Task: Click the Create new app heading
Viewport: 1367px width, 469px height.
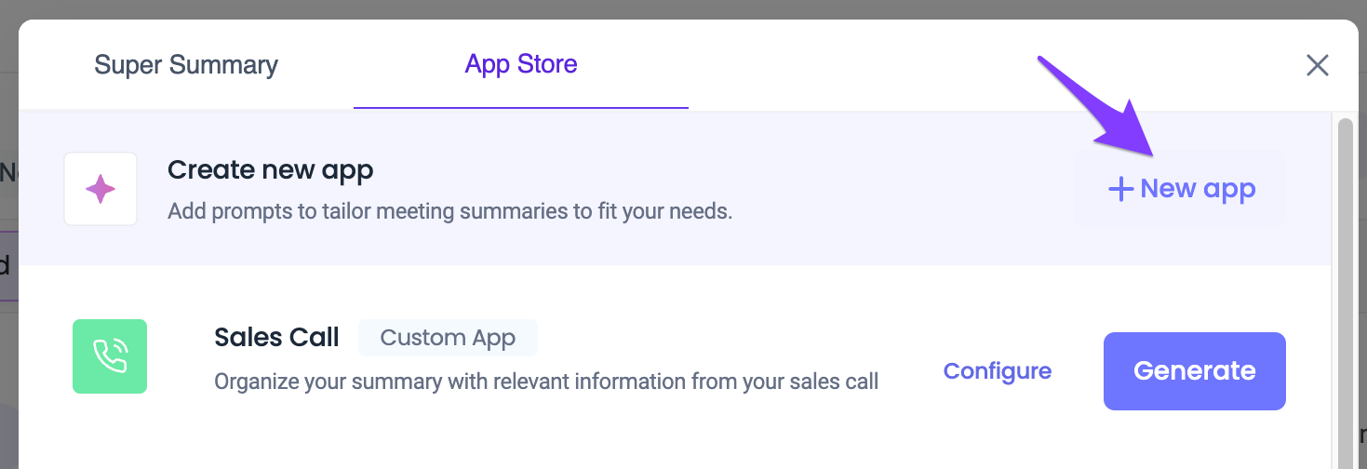Action: 270,170
